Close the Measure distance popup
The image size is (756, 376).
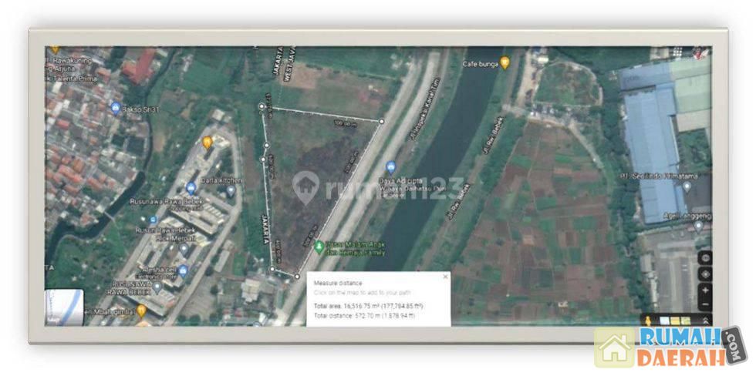[445, 277]
